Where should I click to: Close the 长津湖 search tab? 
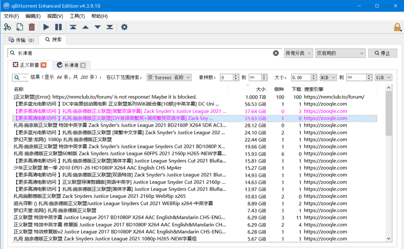83,65
